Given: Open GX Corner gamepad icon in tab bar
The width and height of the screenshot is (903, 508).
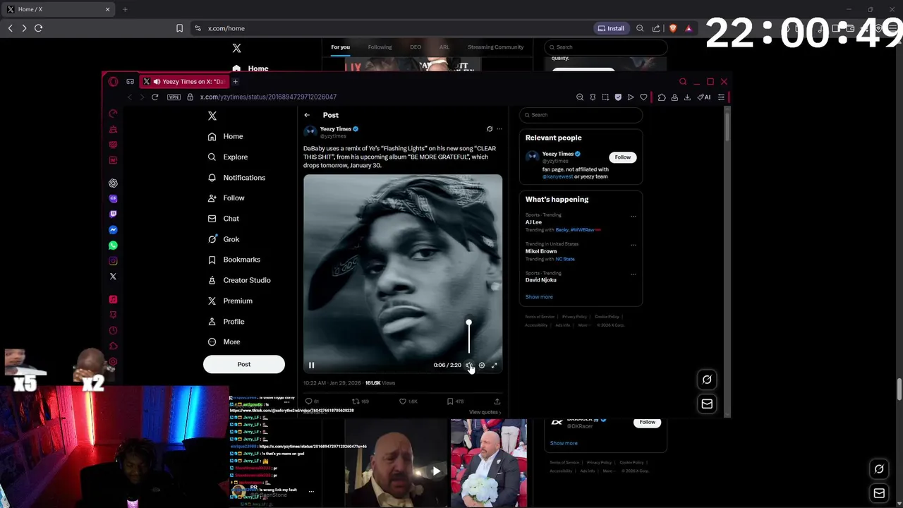Looking at the screenshot, I should 130,82.
